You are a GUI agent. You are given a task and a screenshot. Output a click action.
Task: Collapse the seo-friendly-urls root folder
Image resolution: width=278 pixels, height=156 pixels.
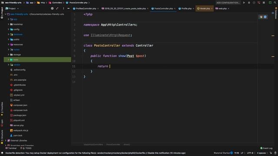coord(6,14)
